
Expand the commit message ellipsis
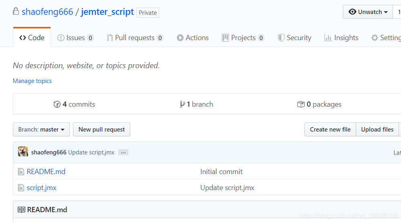(123, 152)
